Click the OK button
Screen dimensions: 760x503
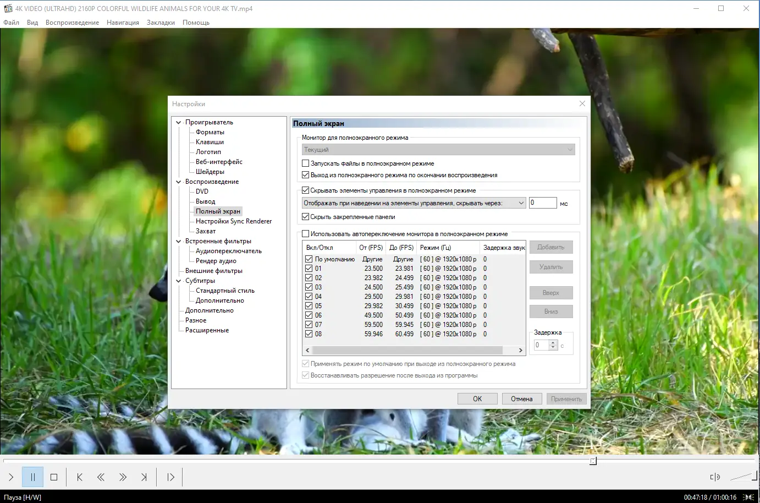(477, 399)
